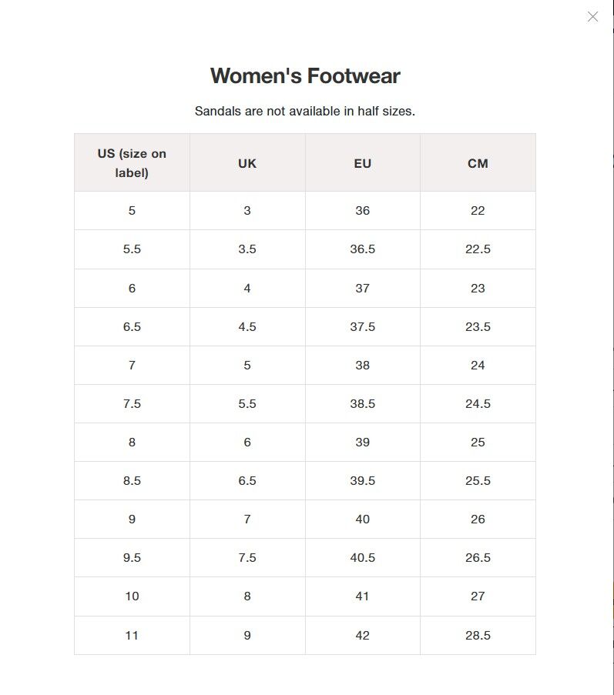Click the sandals half sizes note

click(305, 111)
